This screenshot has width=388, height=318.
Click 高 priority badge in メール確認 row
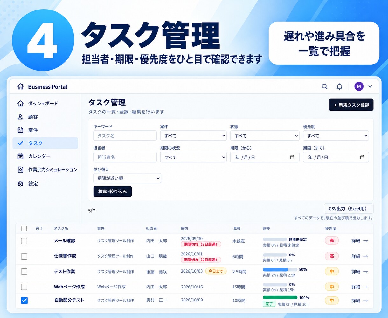click(x=332, y=241)
